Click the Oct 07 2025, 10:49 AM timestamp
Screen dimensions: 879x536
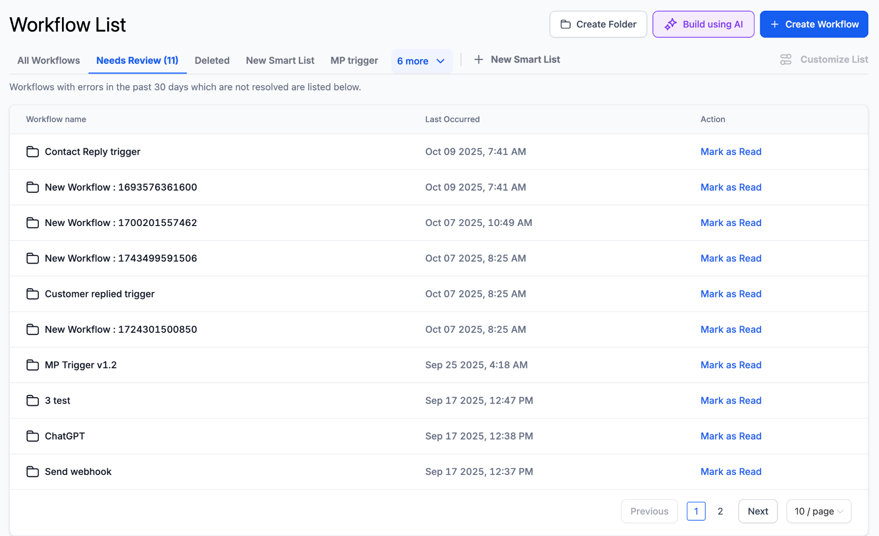(x=479, y=223)
